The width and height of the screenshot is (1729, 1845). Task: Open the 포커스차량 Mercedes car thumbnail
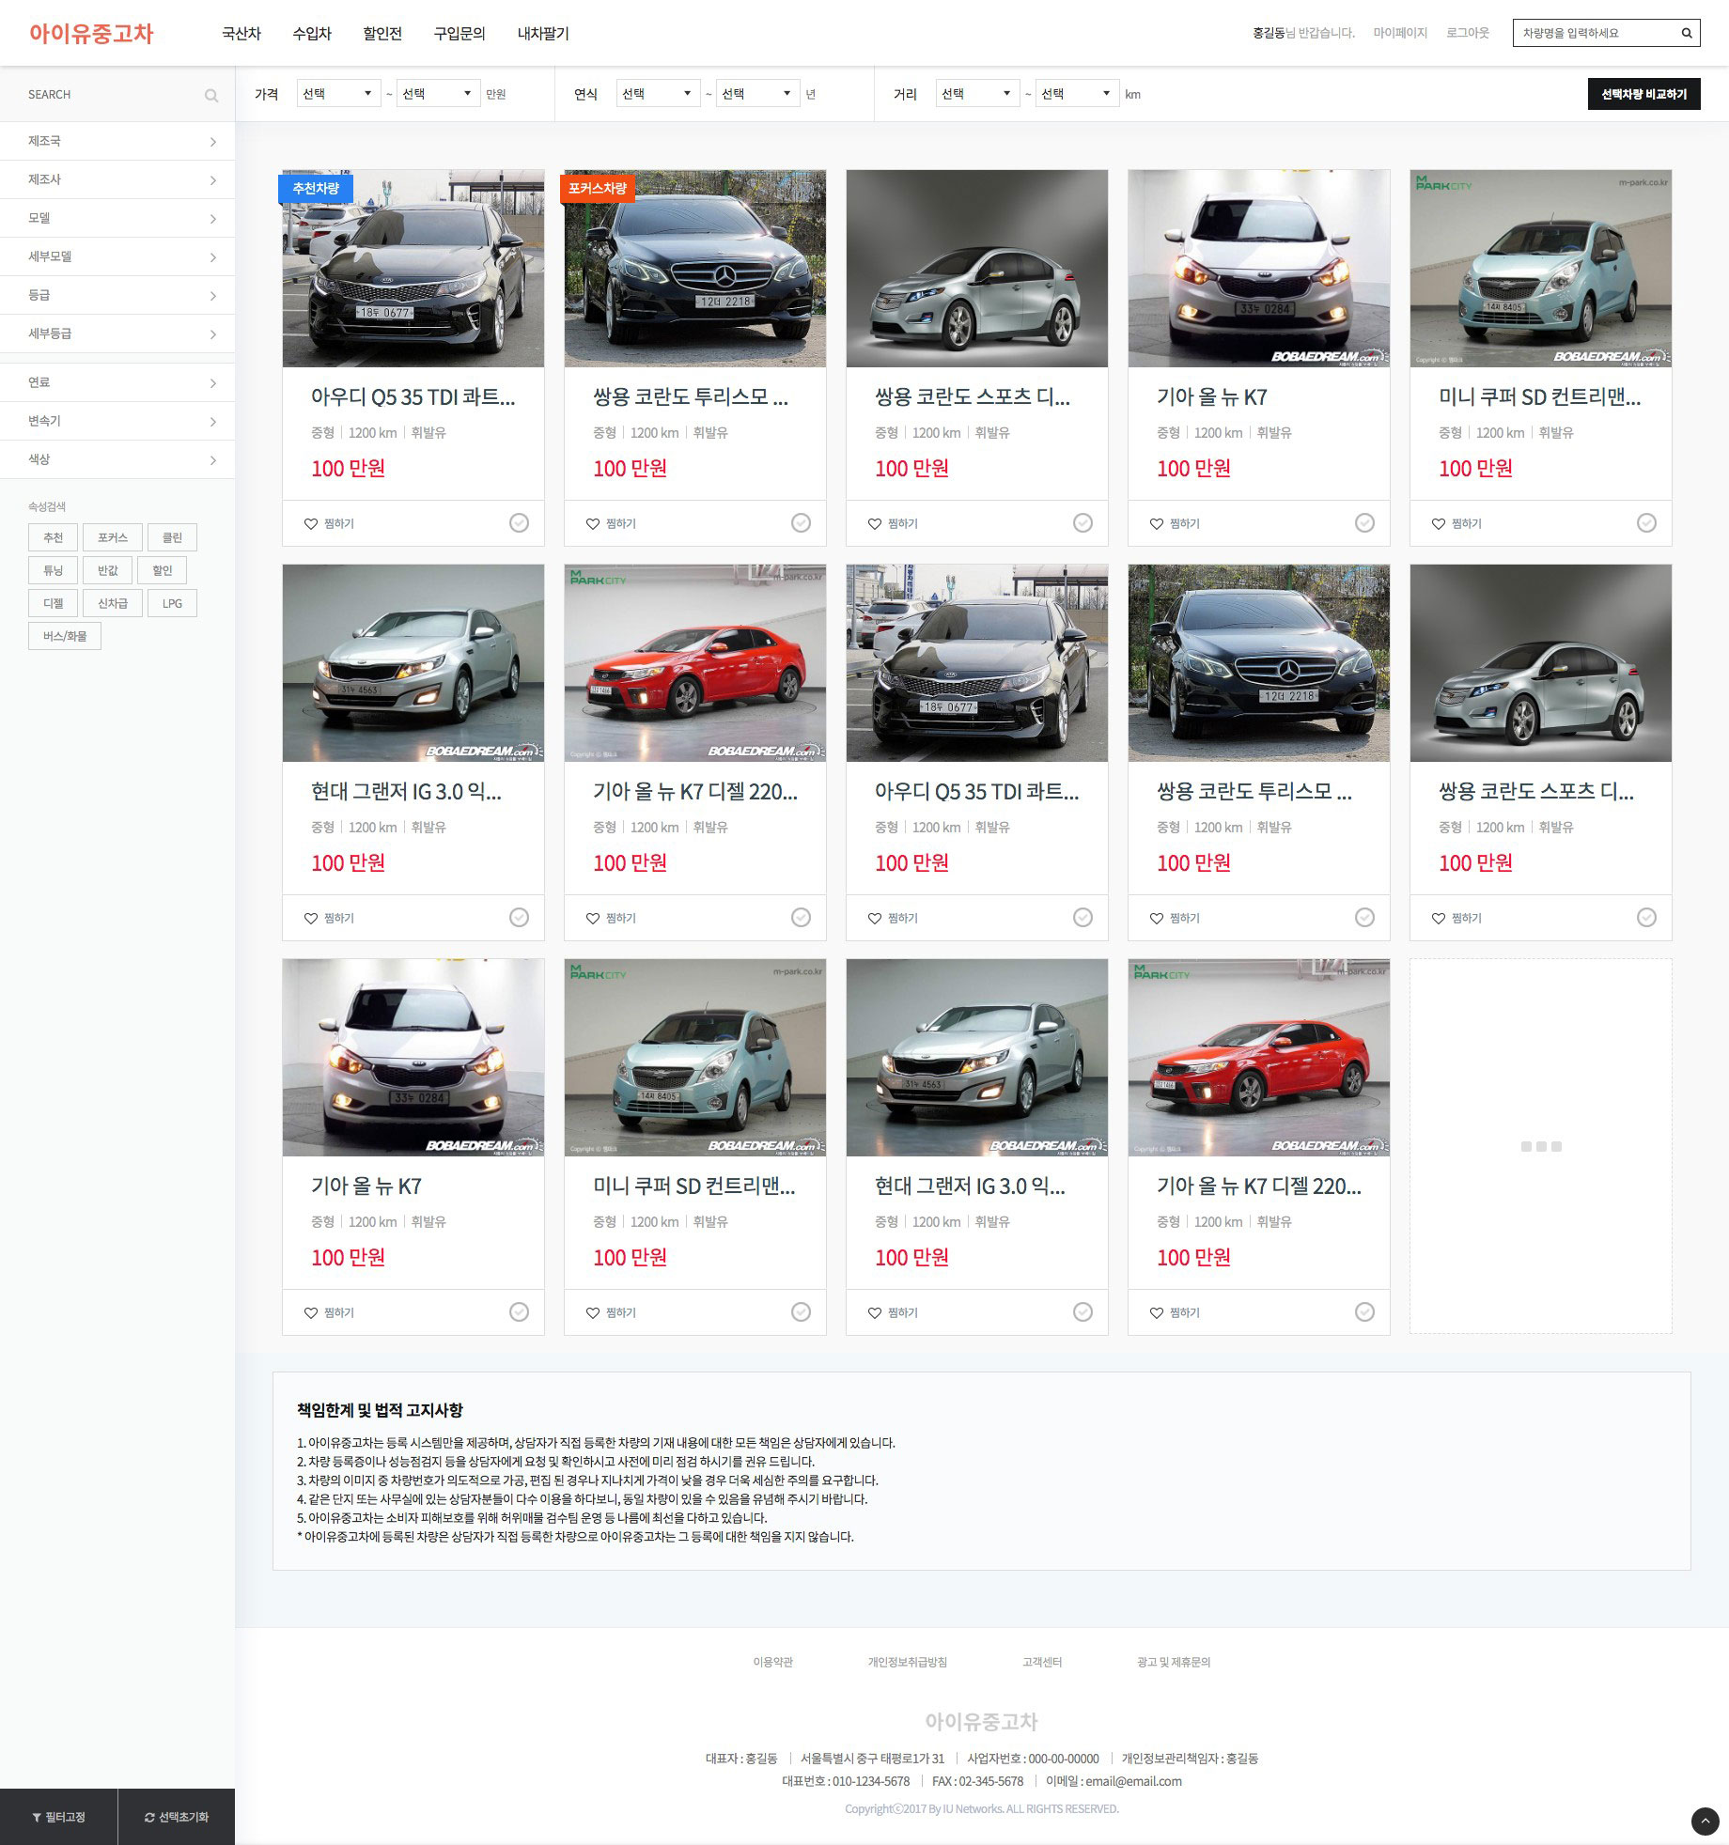click(x=695, y=269)
